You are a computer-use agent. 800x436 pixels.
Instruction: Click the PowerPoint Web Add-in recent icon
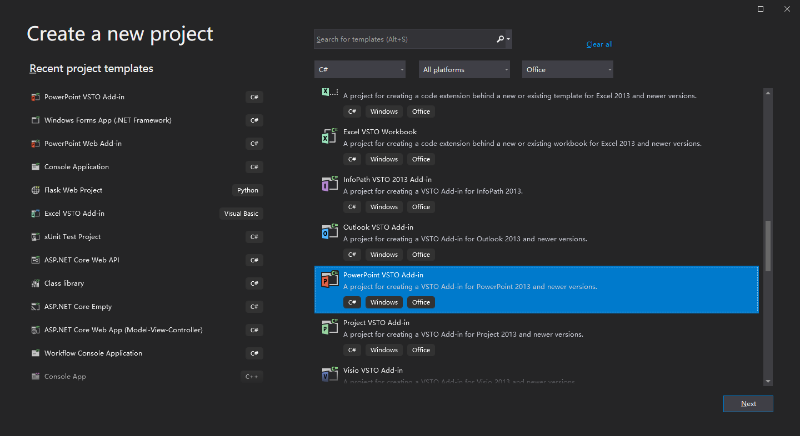point(36,144)
